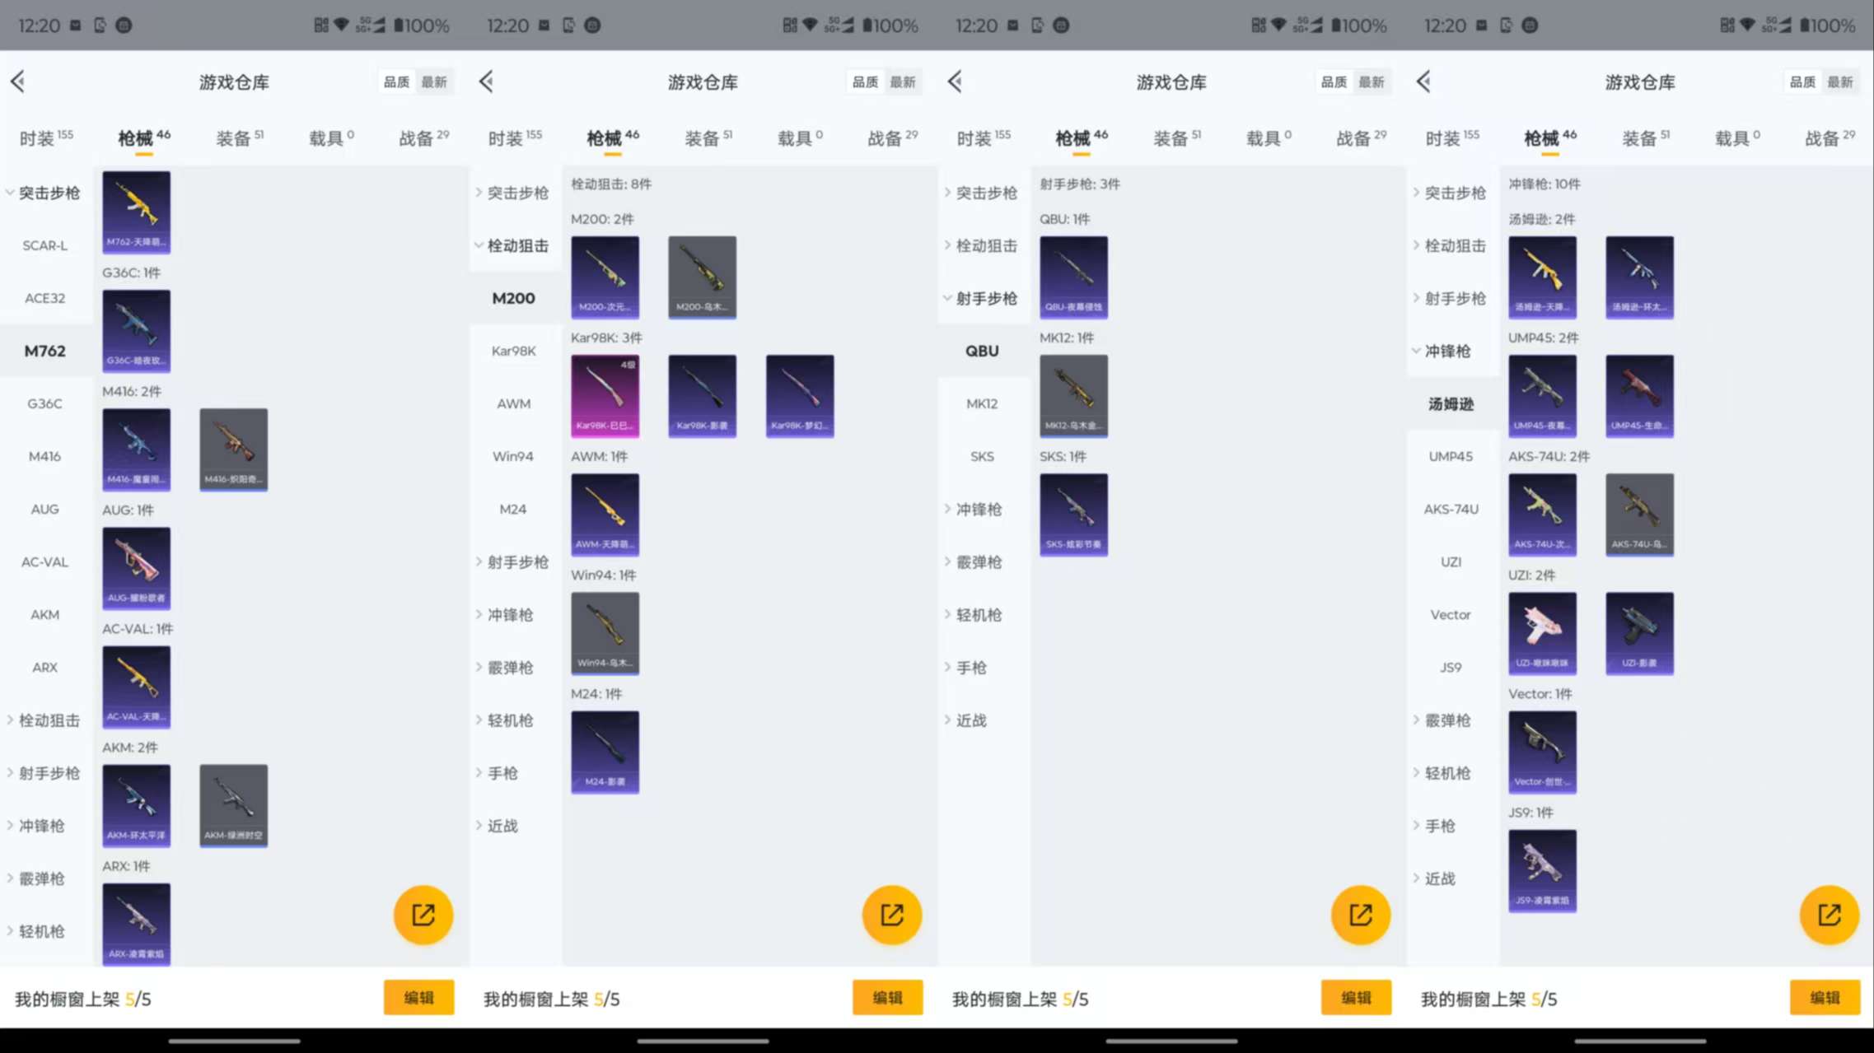Select the level-4 Kar98K-巴巴 skin

click(605, 396)
